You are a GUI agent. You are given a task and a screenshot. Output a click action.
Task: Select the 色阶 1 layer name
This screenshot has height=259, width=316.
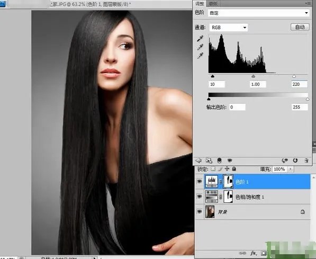242,182
